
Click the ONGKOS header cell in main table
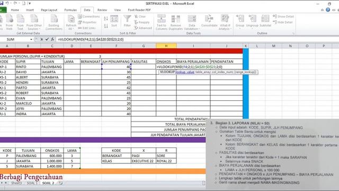pyautogui.click(x=166, y=62)
